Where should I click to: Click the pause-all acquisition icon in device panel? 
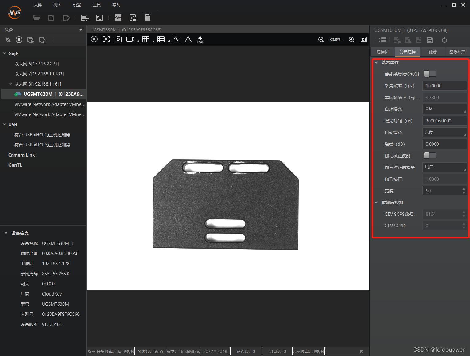point(42,40)
